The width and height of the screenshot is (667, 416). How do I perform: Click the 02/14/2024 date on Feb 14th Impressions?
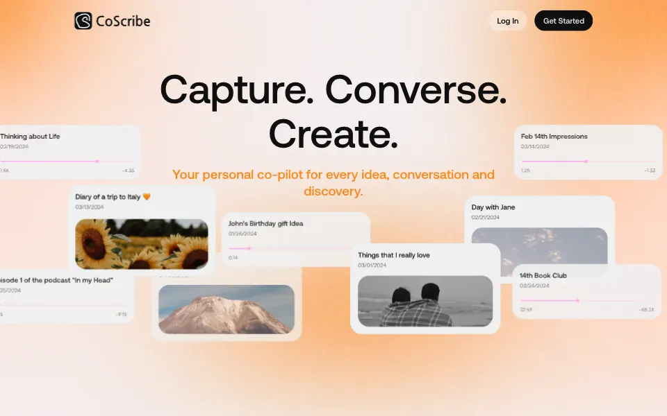(535, 146)
